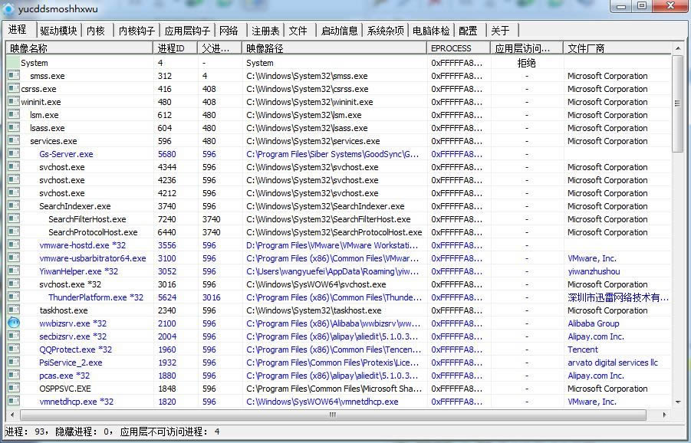
Task: Click the smss.exe process icon
Action: (14, 75)
